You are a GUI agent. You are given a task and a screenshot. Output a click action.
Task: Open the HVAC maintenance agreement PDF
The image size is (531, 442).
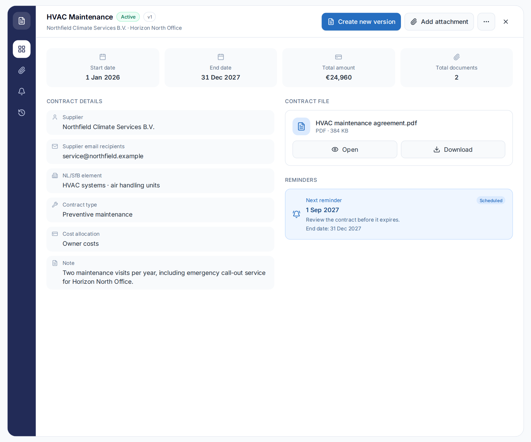pyautogui.click(x=345, y=149)
